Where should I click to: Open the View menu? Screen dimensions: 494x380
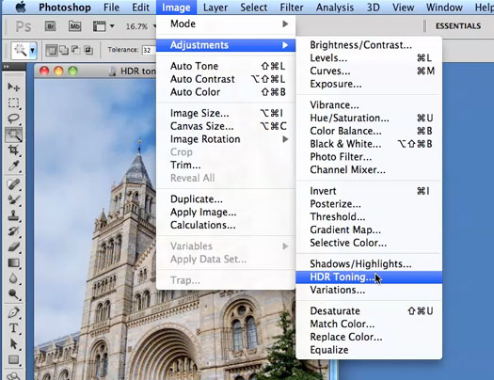coord(403,8)
